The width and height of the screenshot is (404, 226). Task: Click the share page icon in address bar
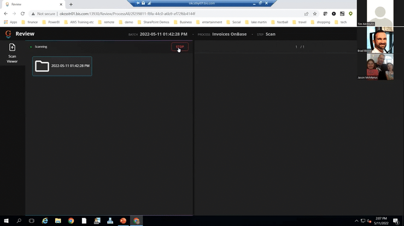click(x=306, y=14)
